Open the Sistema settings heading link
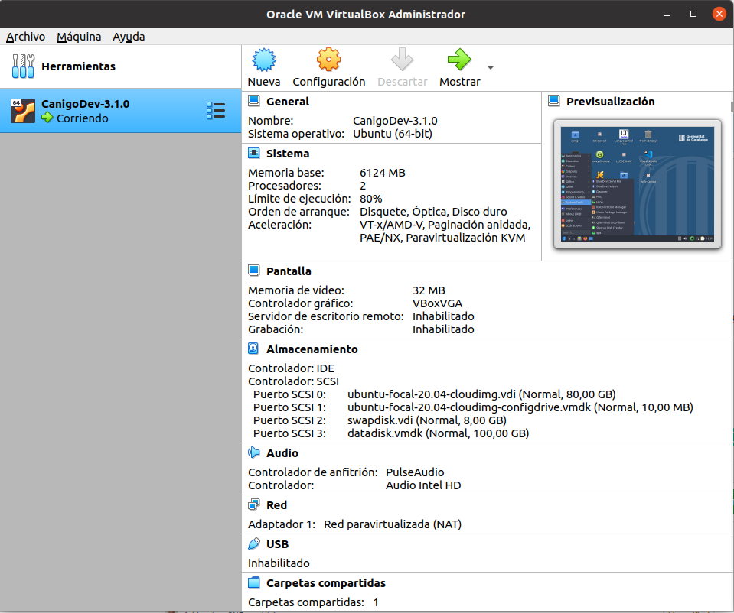The image size is (734, 613). pos(288,154)
